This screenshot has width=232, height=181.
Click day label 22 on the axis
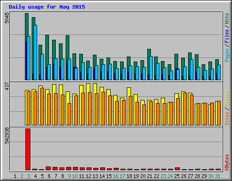156,176
